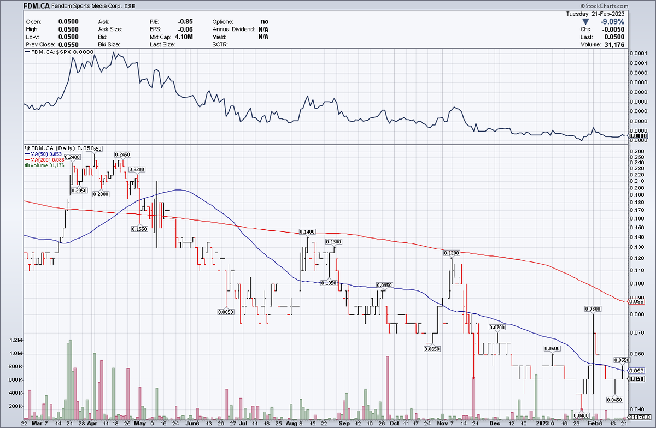Click the 0.2000 price low annotation
Image resolution: width=656 pixels, height=428 pixels.
tap(101, 194)
